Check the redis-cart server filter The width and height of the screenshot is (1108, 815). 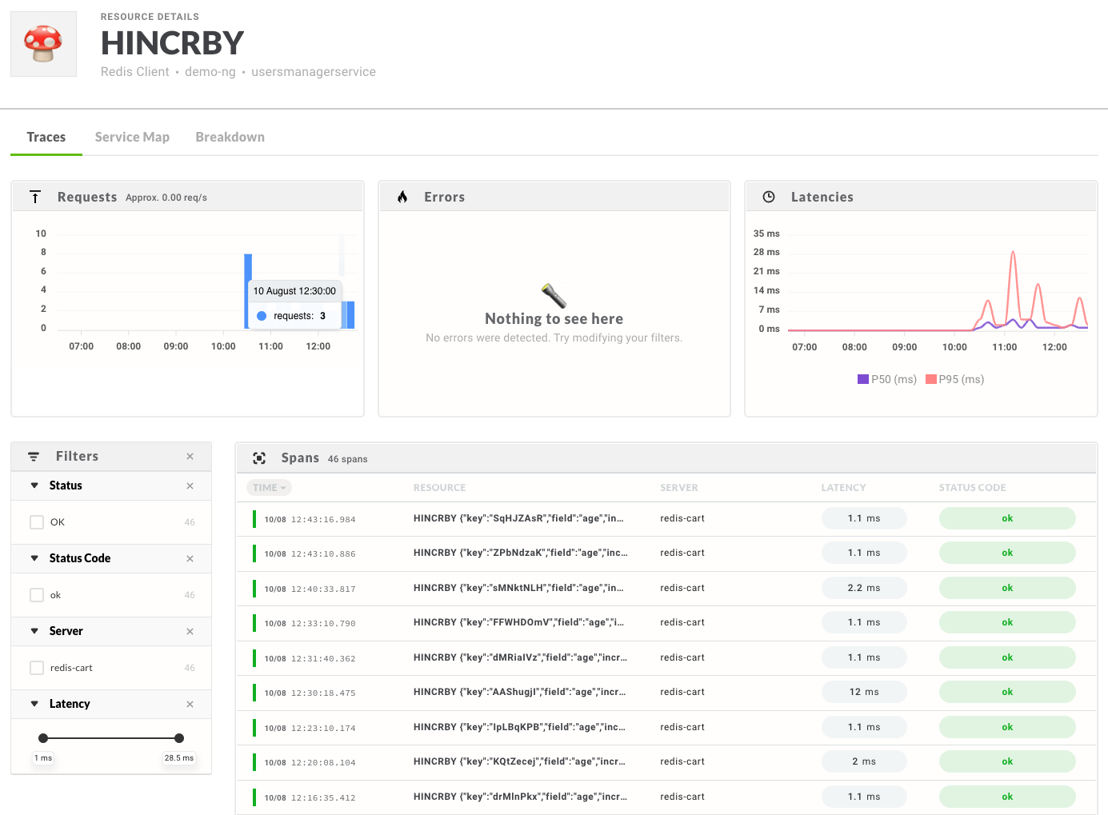click(37, 667)
